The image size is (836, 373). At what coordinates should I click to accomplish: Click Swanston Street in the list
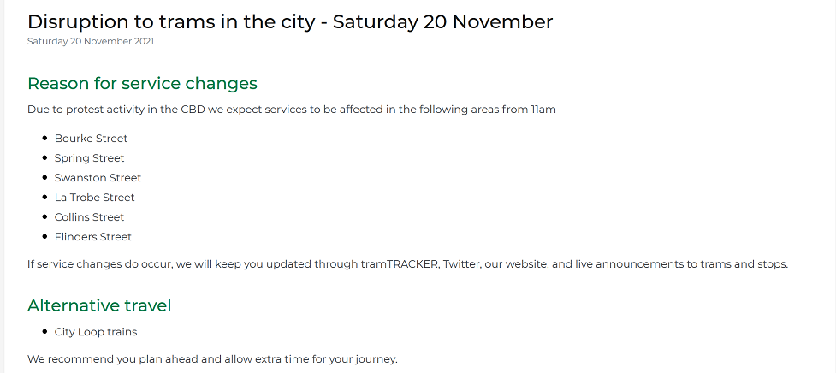coord(98,178)
